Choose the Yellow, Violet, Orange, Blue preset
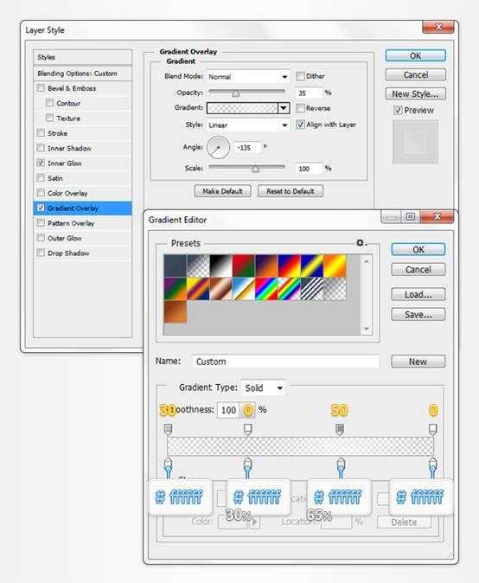 point(198,289)
